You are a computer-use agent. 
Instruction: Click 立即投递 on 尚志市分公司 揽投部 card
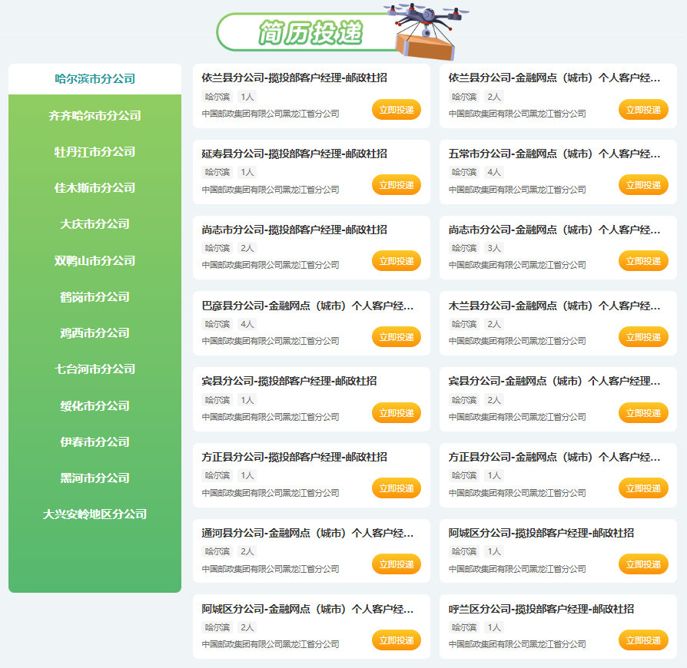click(397, 261)
